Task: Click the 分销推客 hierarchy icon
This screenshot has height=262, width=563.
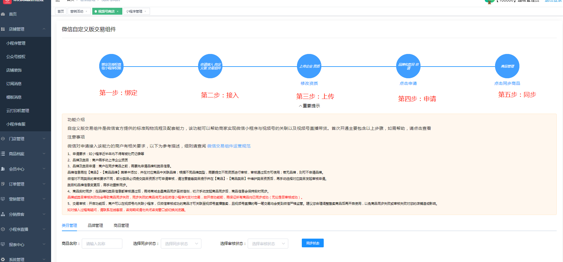Action: (x=3, y=214)
